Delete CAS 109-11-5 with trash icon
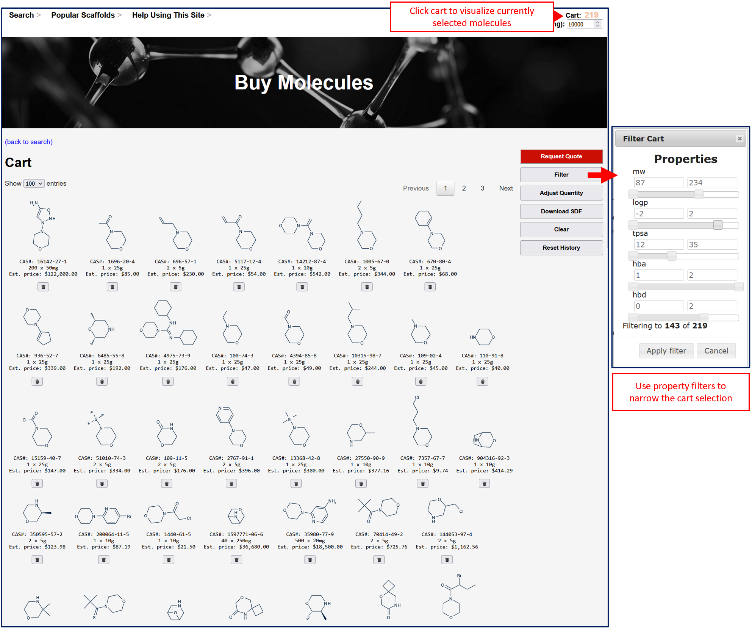The image size is (752, 631). coord(167,483)
